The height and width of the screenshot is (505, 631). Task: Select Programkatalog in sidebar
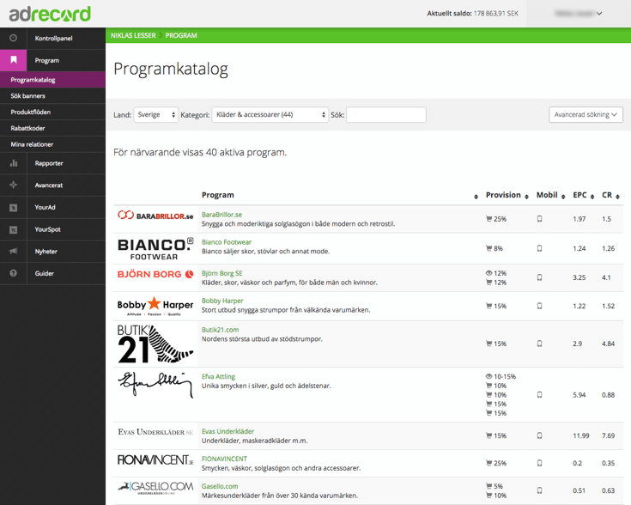click(x=52, y=80)
